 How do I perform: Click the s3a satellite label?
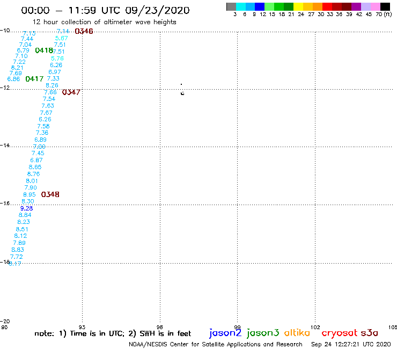[369, 332]
